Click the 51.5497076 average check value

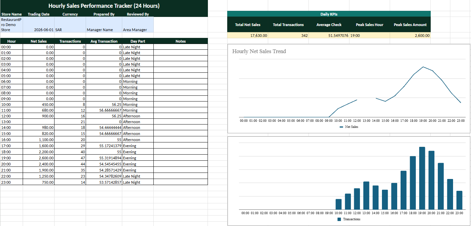coord(329,36)
